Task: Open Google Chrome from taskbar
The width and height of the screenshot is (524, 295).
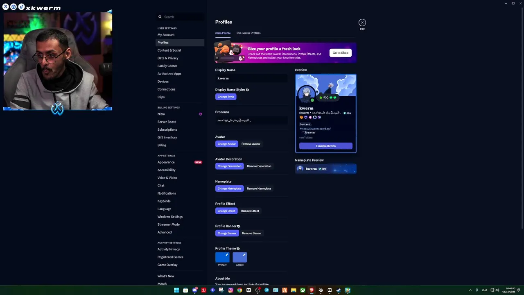Action: (x=239, y=290)
